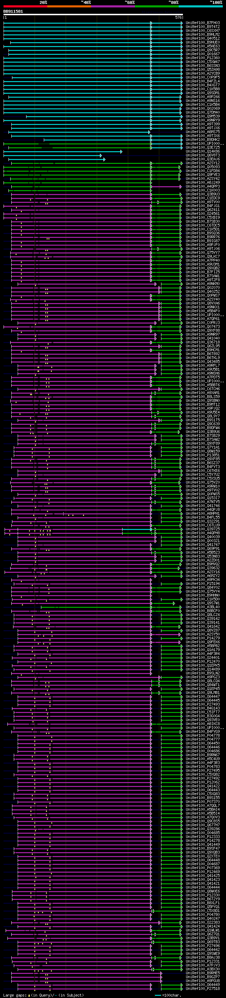Select hit UniRef100_Q9XQB2

click(x=203, y=268)
